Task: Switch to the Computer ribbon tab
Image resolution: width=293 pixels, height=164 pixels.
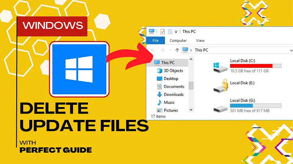Action: (178, 41)
